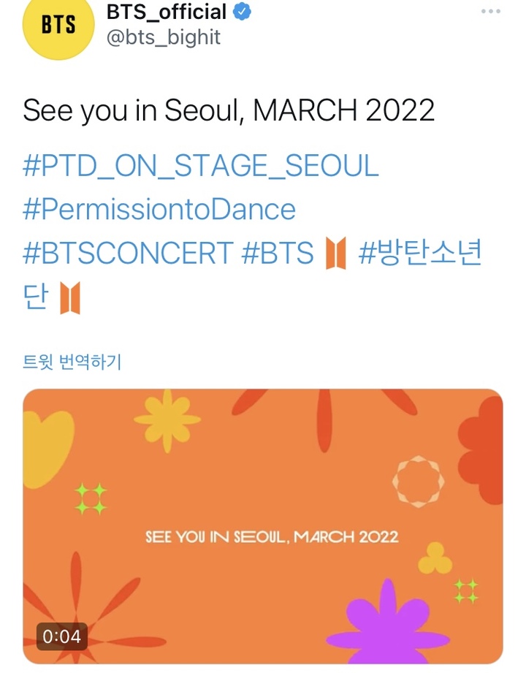Image resolution: width=526 pixels, height=673 pixels.
Task: Click the @bts_bighit handle
Action: click(162, 36)
